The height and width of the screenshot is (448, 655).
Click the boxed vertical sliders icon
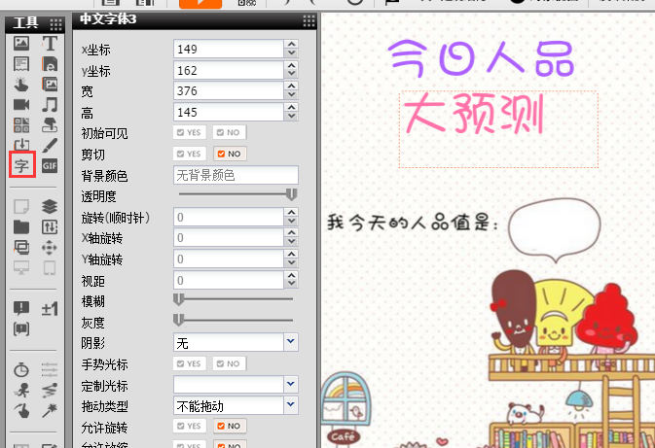point(50,227)
